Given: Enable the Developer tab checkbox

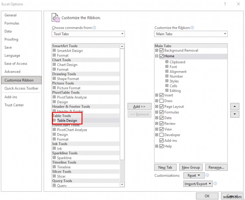Looking at the screenshot, I should (x=162, y=135).
